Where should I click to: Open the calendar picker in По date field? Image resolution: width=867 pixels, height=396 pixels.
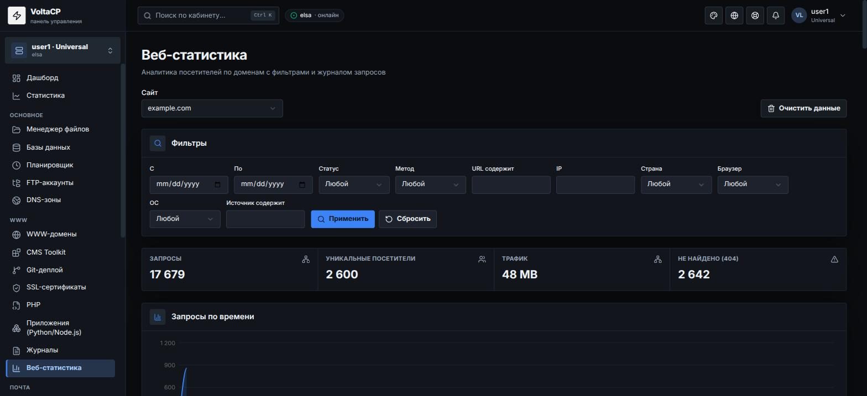coord(302,184)
